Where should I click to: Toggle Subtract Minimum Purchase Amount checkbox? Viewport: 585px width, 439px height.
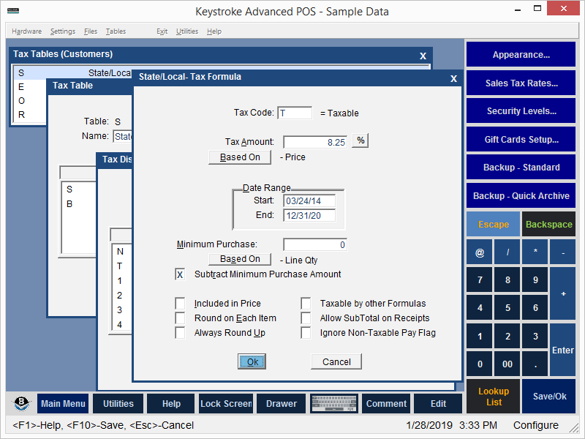pos(180,274)
